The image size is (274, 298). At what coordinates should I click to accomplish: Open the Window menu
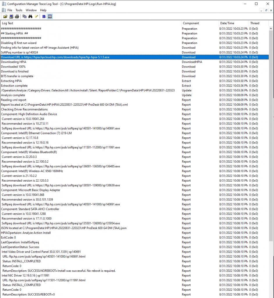coord(31,10)
